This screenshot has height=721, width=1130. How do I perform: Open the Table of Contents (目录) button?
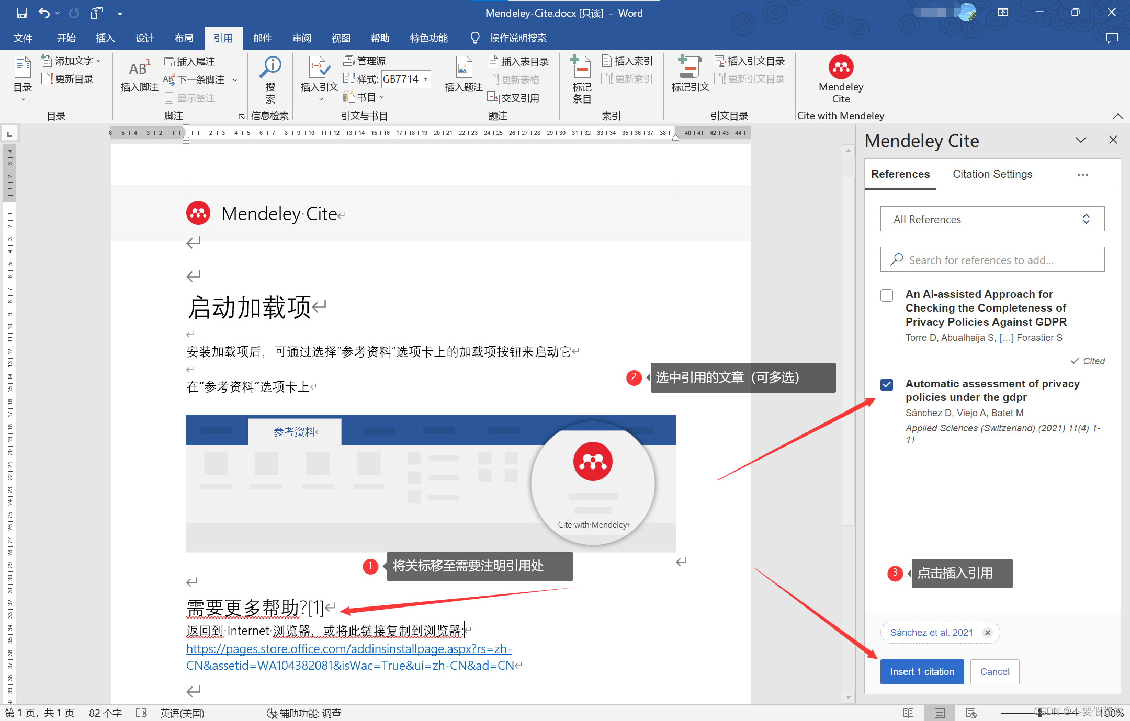pyautogui.click(x=22, y=68)
